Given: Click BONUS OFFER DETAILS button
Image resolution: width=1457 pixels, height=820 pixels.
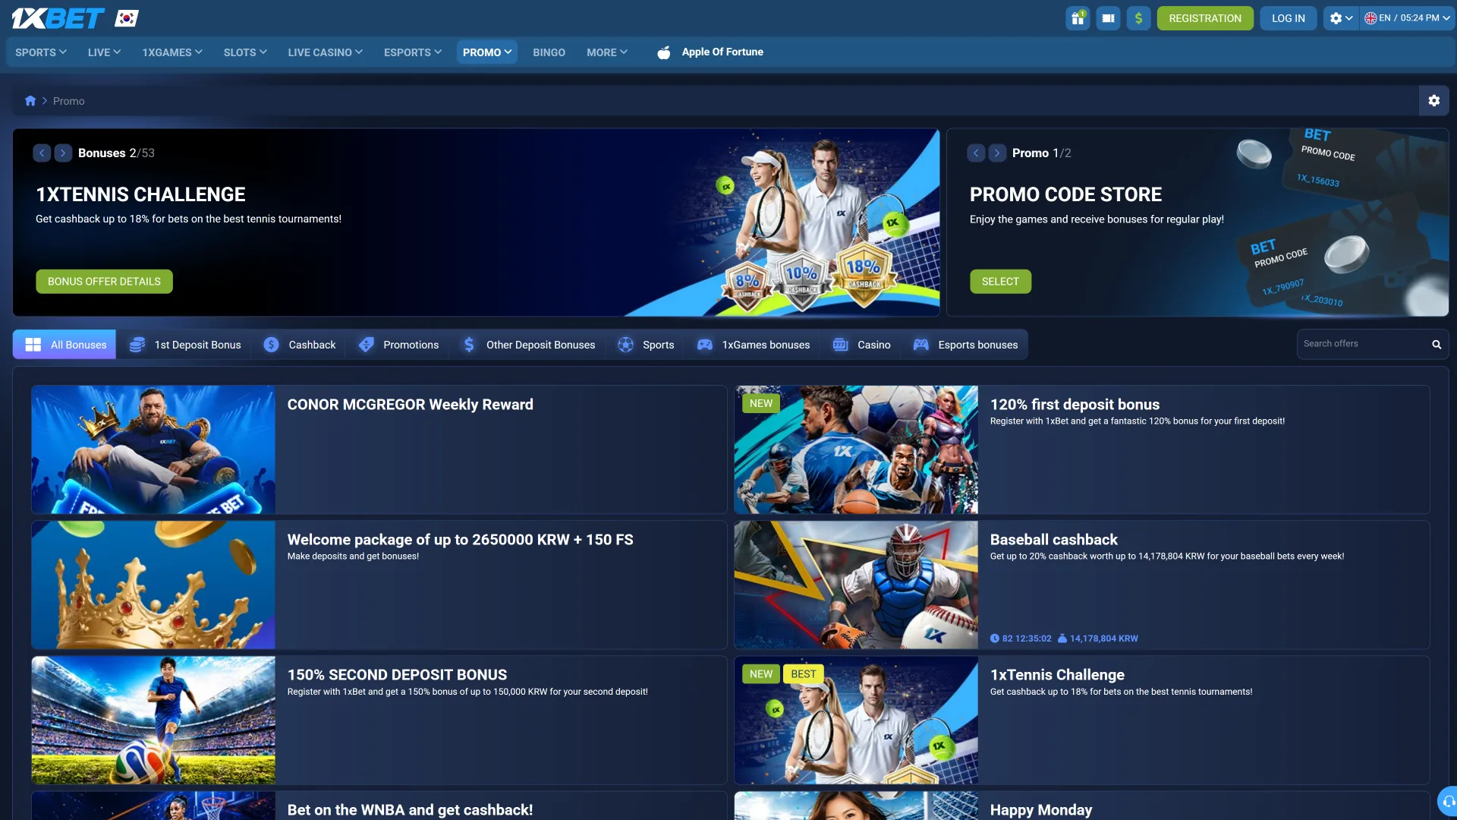Looking at the screenshot, I should click(104, 282).
